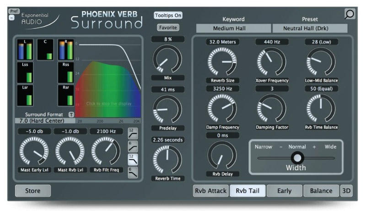Toggle the Favorite button
366x211 pixels.
168,27
